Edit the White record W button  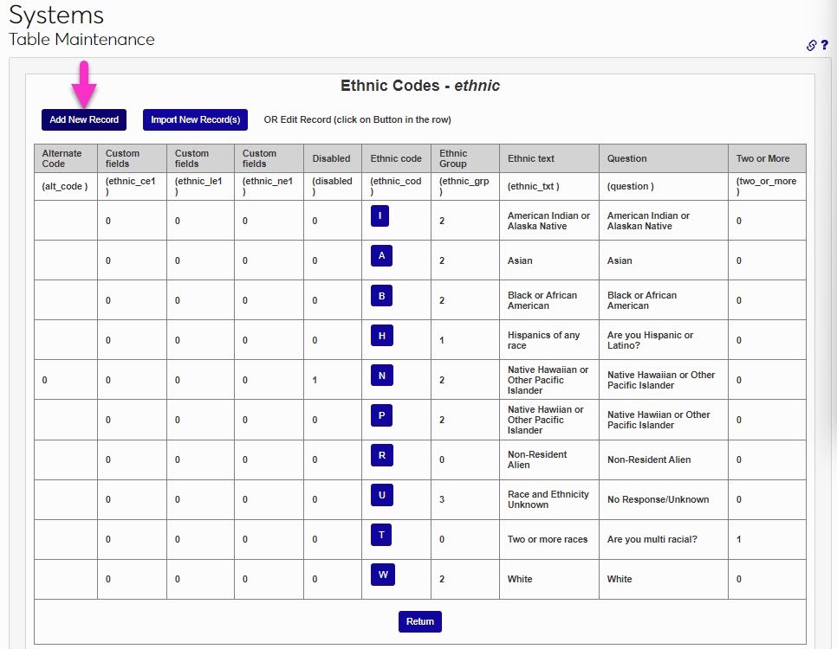[382, 575]
